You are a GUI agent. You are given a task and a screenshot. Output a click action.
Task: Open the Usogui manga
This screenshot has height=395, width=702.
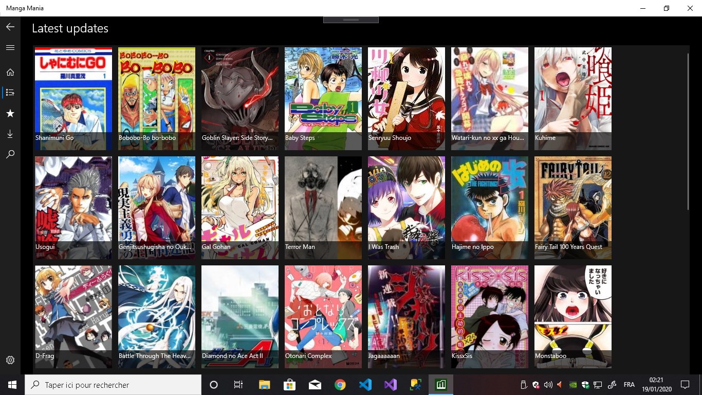(73, 208)
